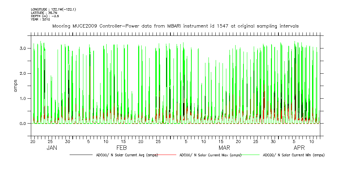346x172 pixels.
Task: Click the 3.0 y-axis tick label
Action: (23, 48)
